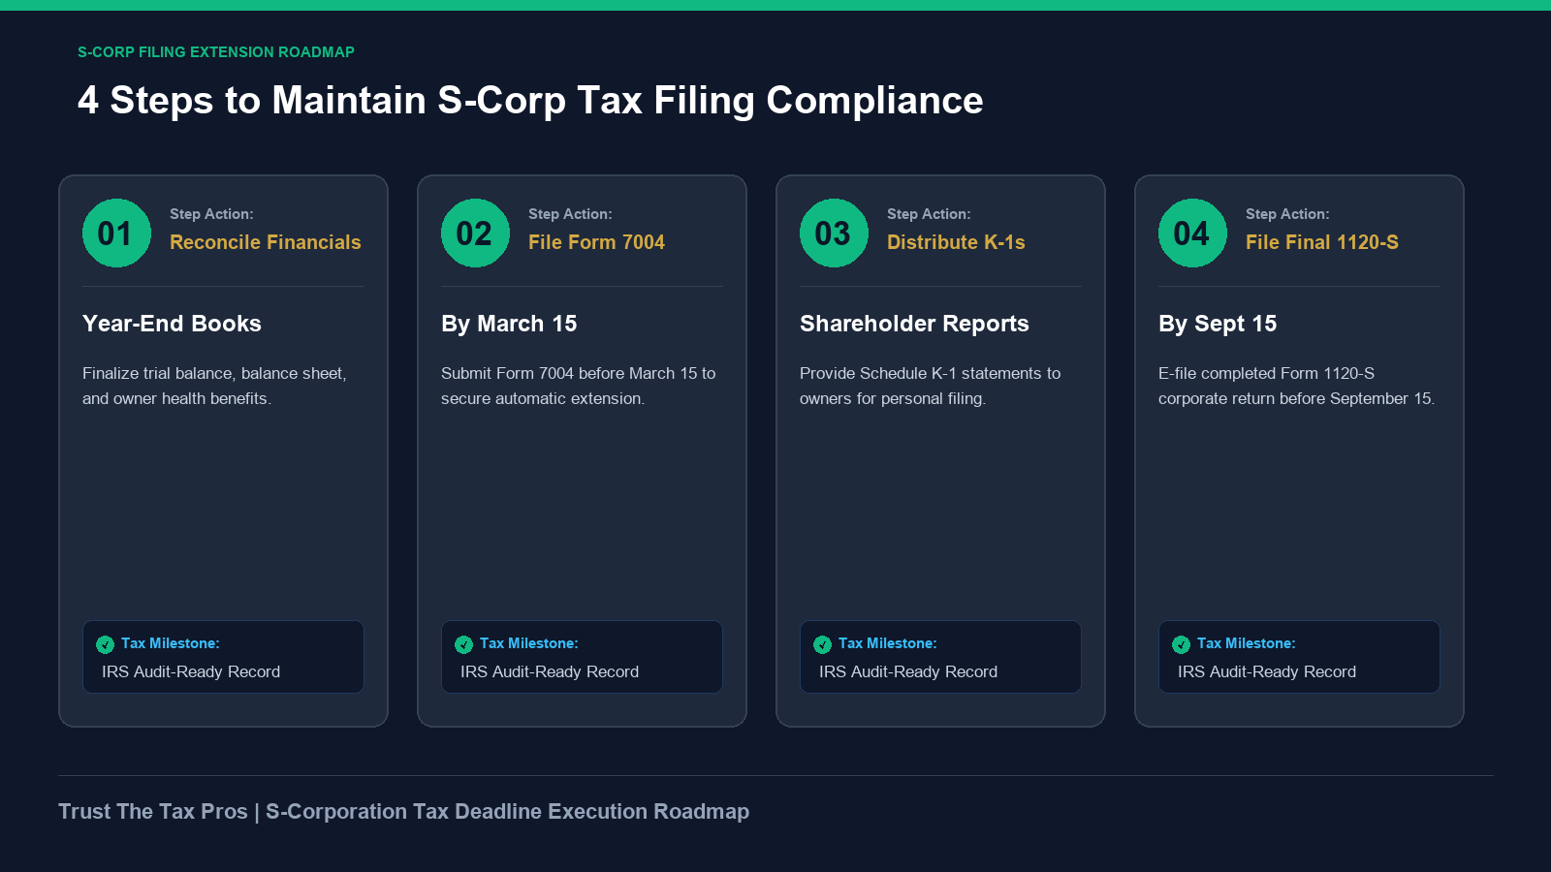Click the By March 15 heading
Image resolution: width=1551 pixels, height=872 pixels.
(509, 324)
